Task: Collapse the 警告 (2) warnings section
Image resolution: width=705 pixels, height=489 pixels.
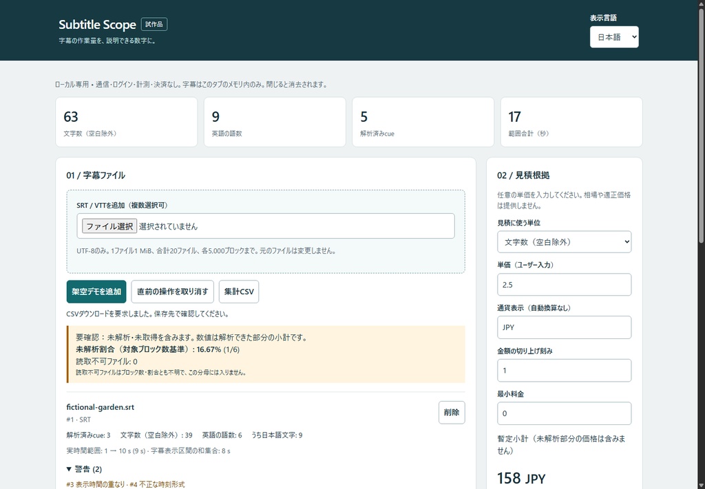Action: [x=84, y=469]
